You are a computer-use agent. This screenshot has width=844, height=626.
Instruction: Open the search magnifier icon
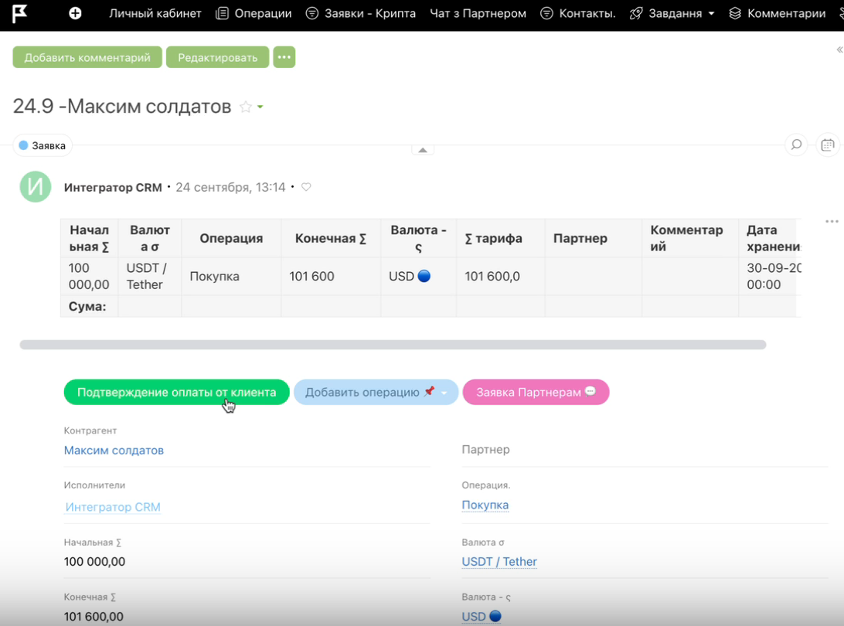[796, 145]
